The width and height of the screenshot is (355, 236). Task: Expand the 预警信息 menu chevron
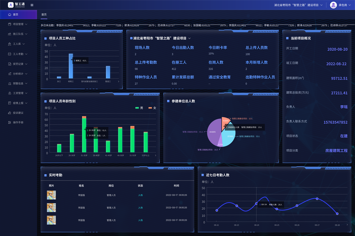click(26, 83)
